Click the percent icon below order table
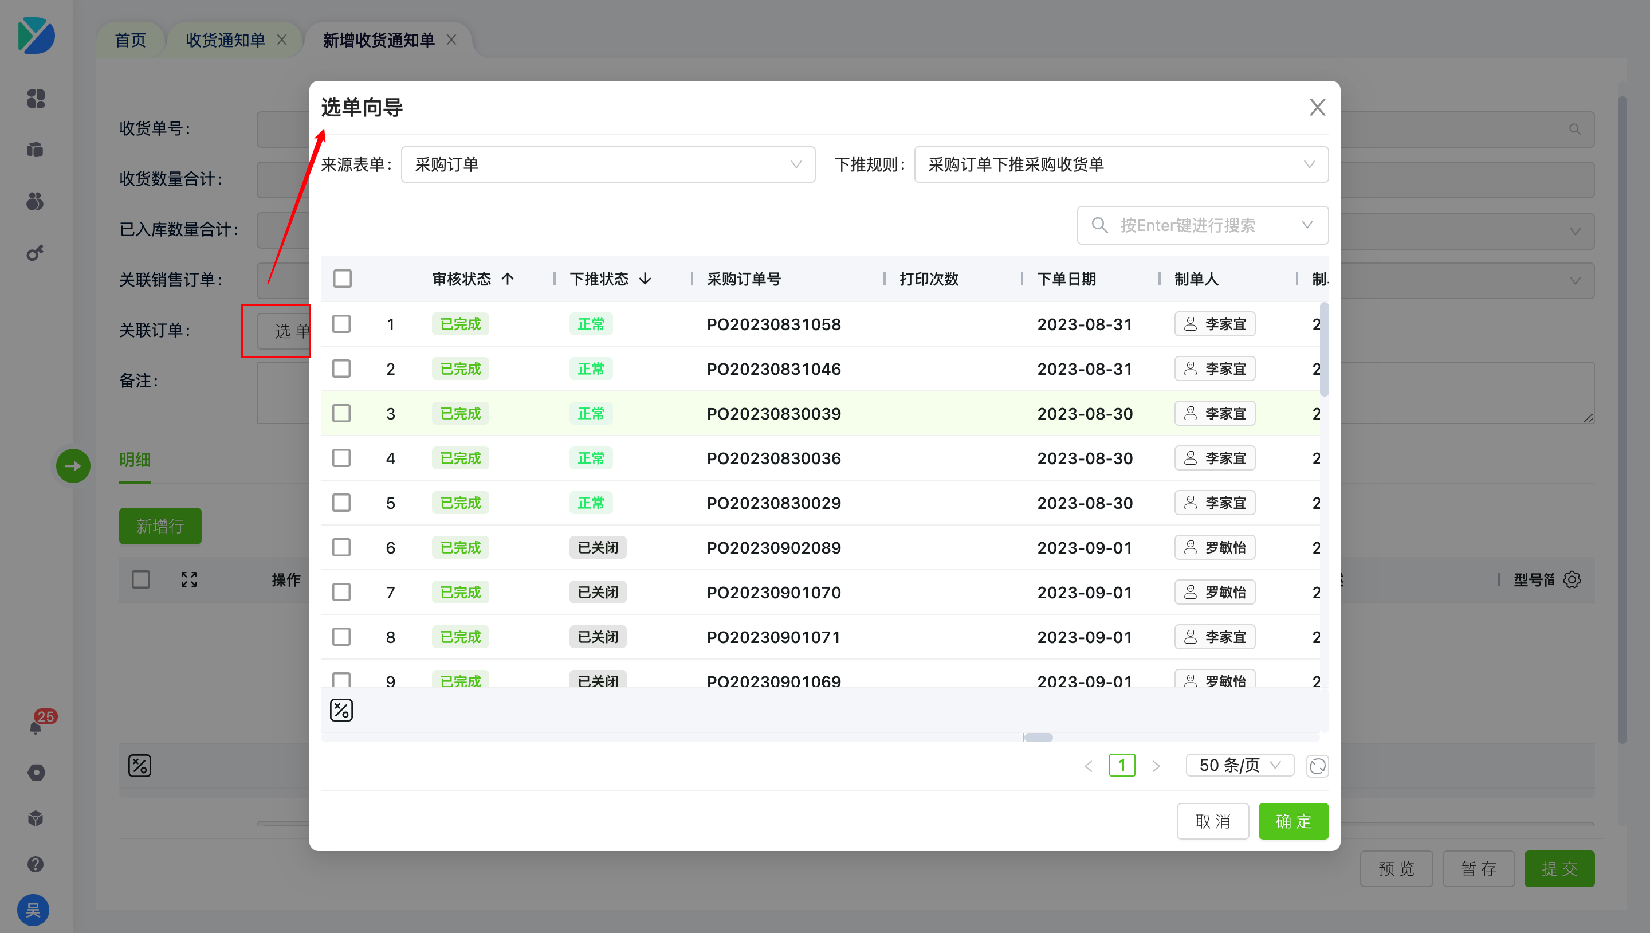The image size is (1650, 933). click(341, 710)
